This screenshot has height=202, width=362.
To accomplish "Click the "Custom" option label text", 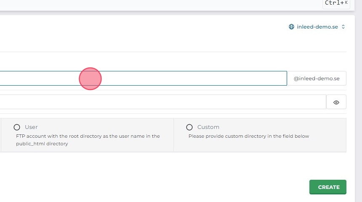I will point(208,127).
